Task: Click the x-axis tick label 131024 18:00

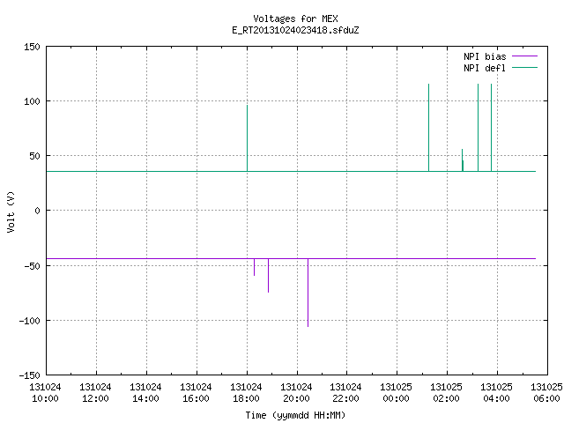Action: click(x=246, y=393)
